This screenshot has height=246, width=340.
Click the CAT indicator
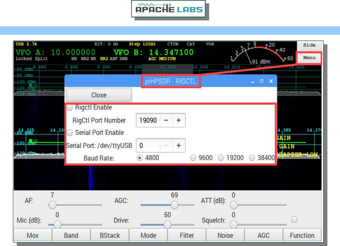[x=190, y=44]
